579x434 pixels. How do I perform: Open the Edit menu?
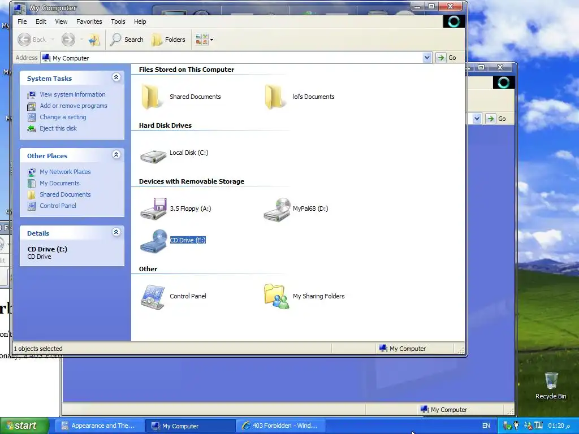[41, 21]
